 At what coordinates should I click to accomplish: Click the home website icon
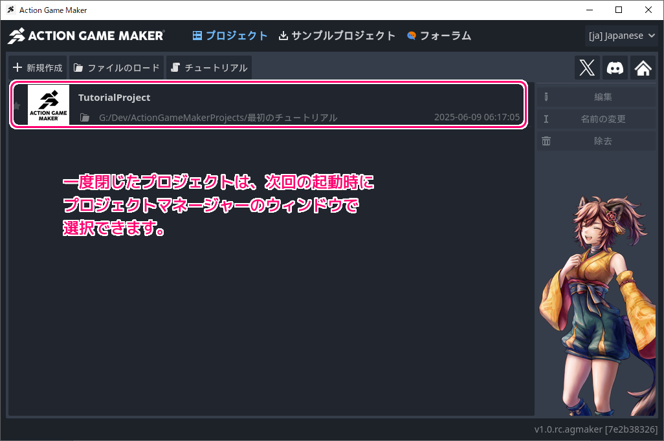tap(643, 68)
